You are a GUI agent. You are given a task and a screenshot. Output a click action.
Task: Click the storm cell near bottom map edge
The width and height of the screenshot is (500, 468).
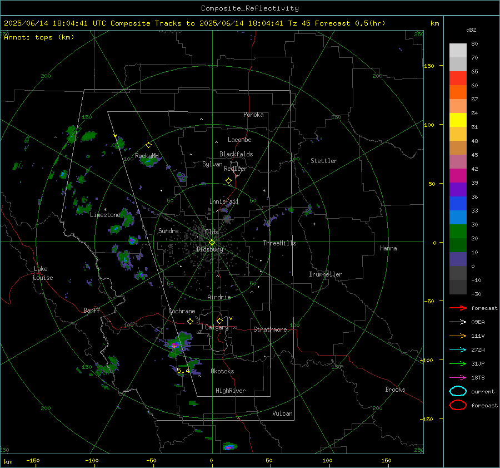coord(229,447)
